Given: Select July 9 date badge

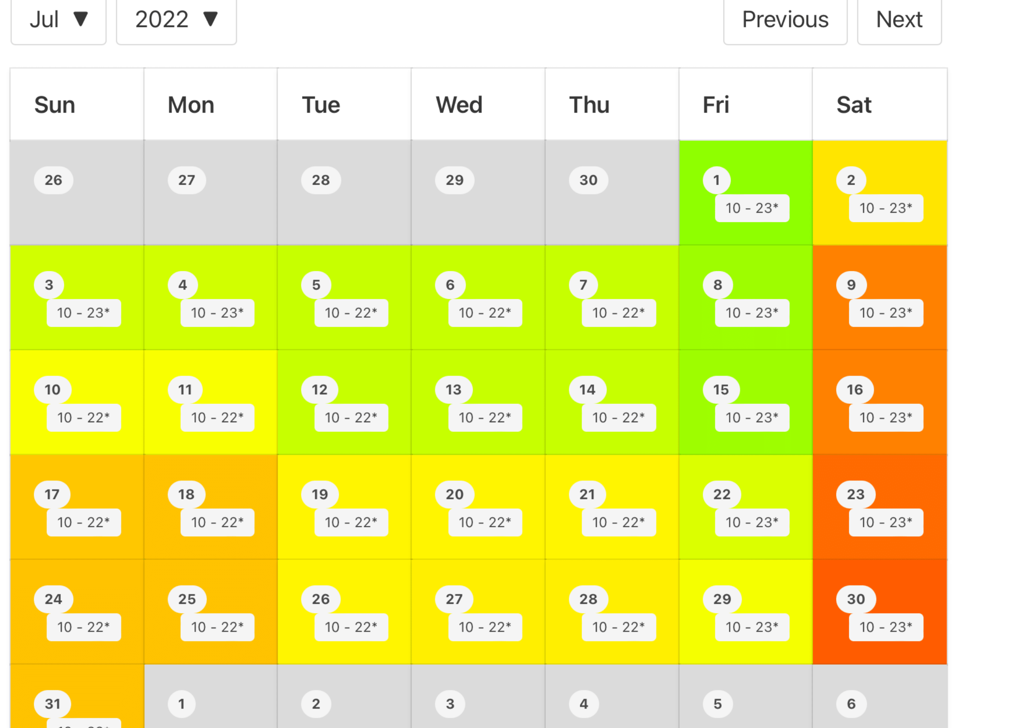Looking at the screenshot, I should point(851,285).
